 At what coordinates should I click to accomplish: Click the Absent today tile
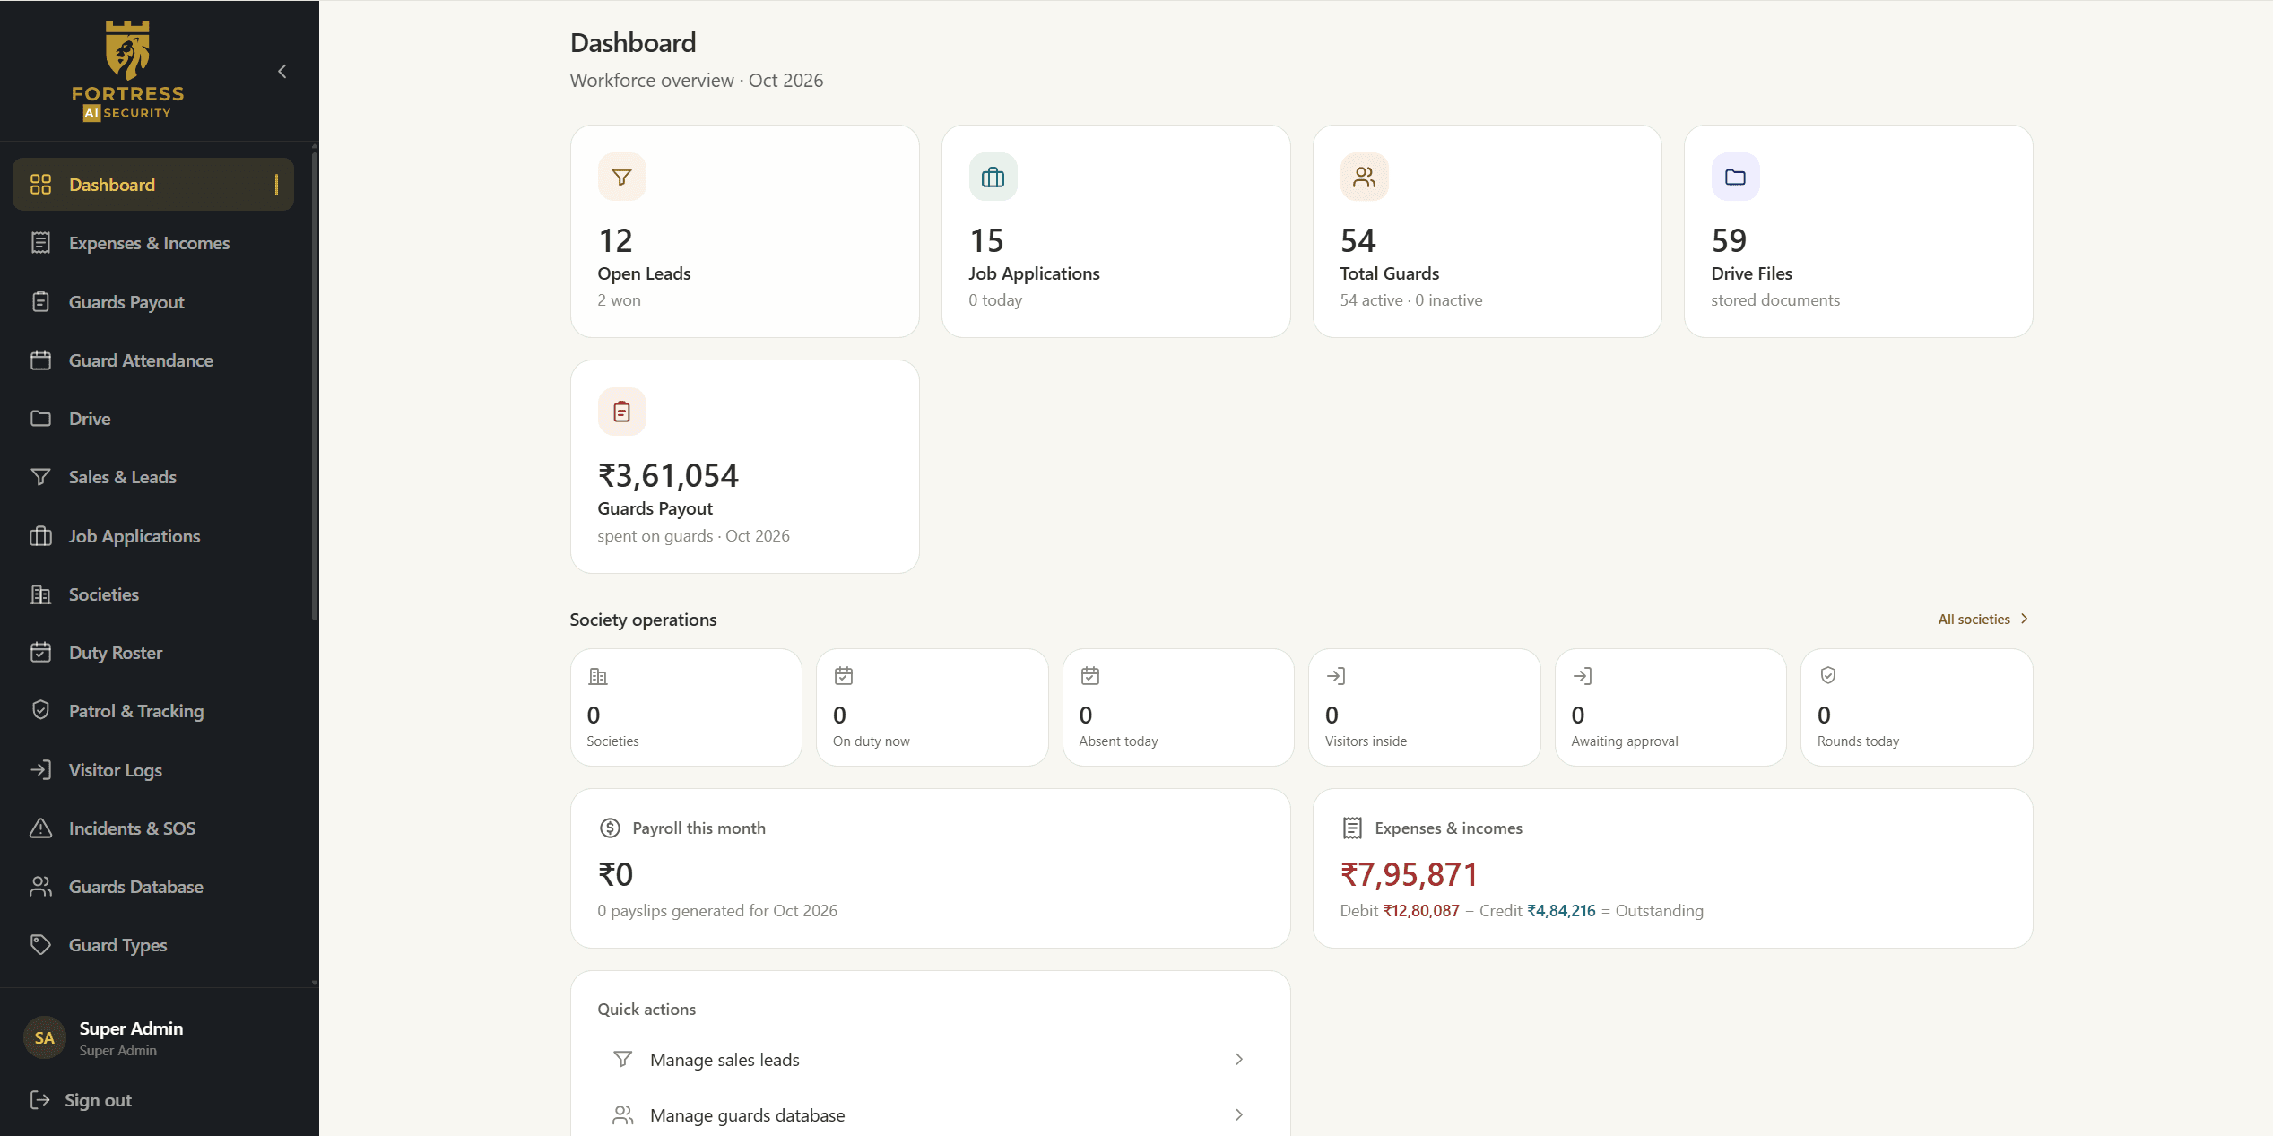[1178, 707]
